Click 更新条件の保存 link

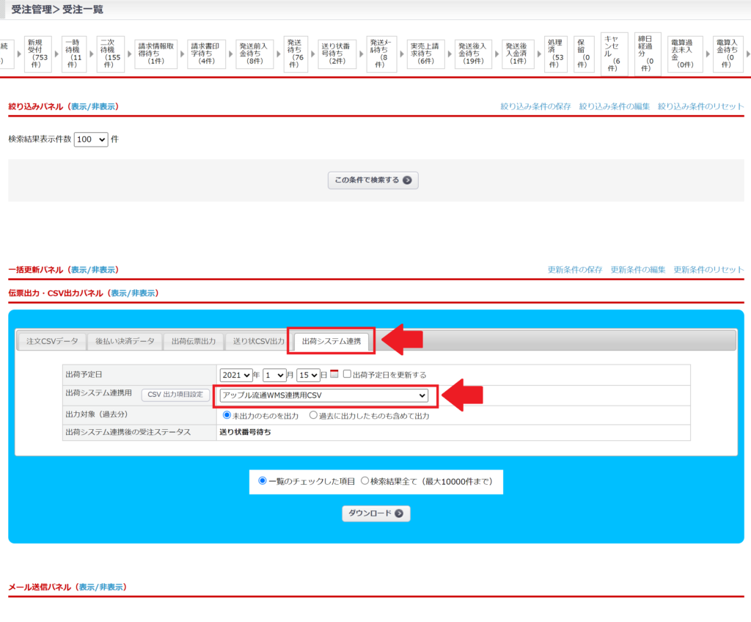click(x=575, y=270)
